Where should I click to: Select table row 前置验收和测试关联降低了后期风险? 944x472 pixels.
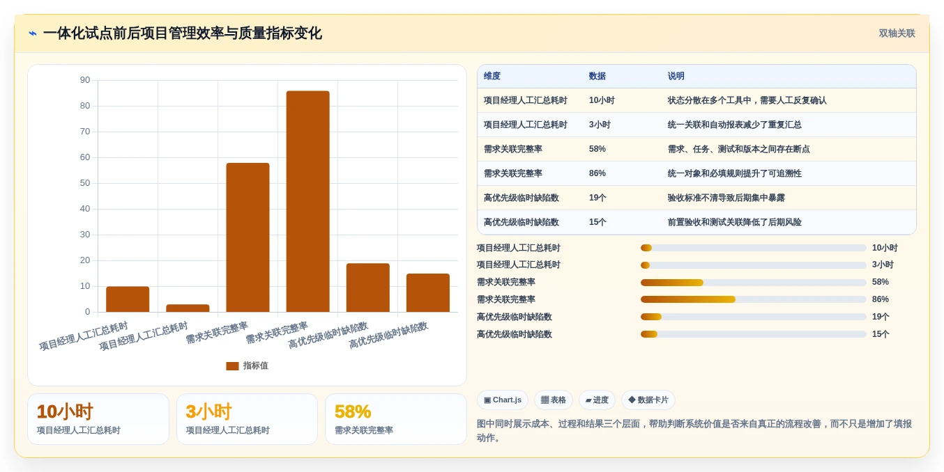(696, 222)
